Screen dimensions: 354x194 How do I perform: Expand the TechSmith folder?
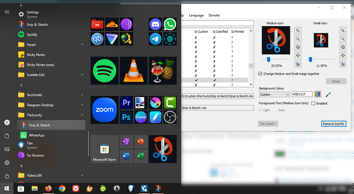coord(82,95)
